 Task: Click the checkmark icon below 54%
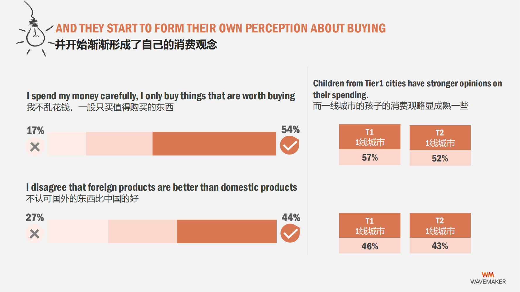coord(290,145)
